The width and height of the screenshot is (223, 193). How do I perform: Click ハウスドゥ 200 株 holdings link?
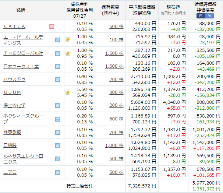[117, 80]
